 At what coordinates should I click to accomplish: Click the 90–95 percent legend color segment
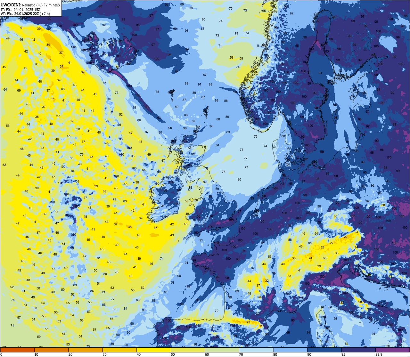pos(324,350)
